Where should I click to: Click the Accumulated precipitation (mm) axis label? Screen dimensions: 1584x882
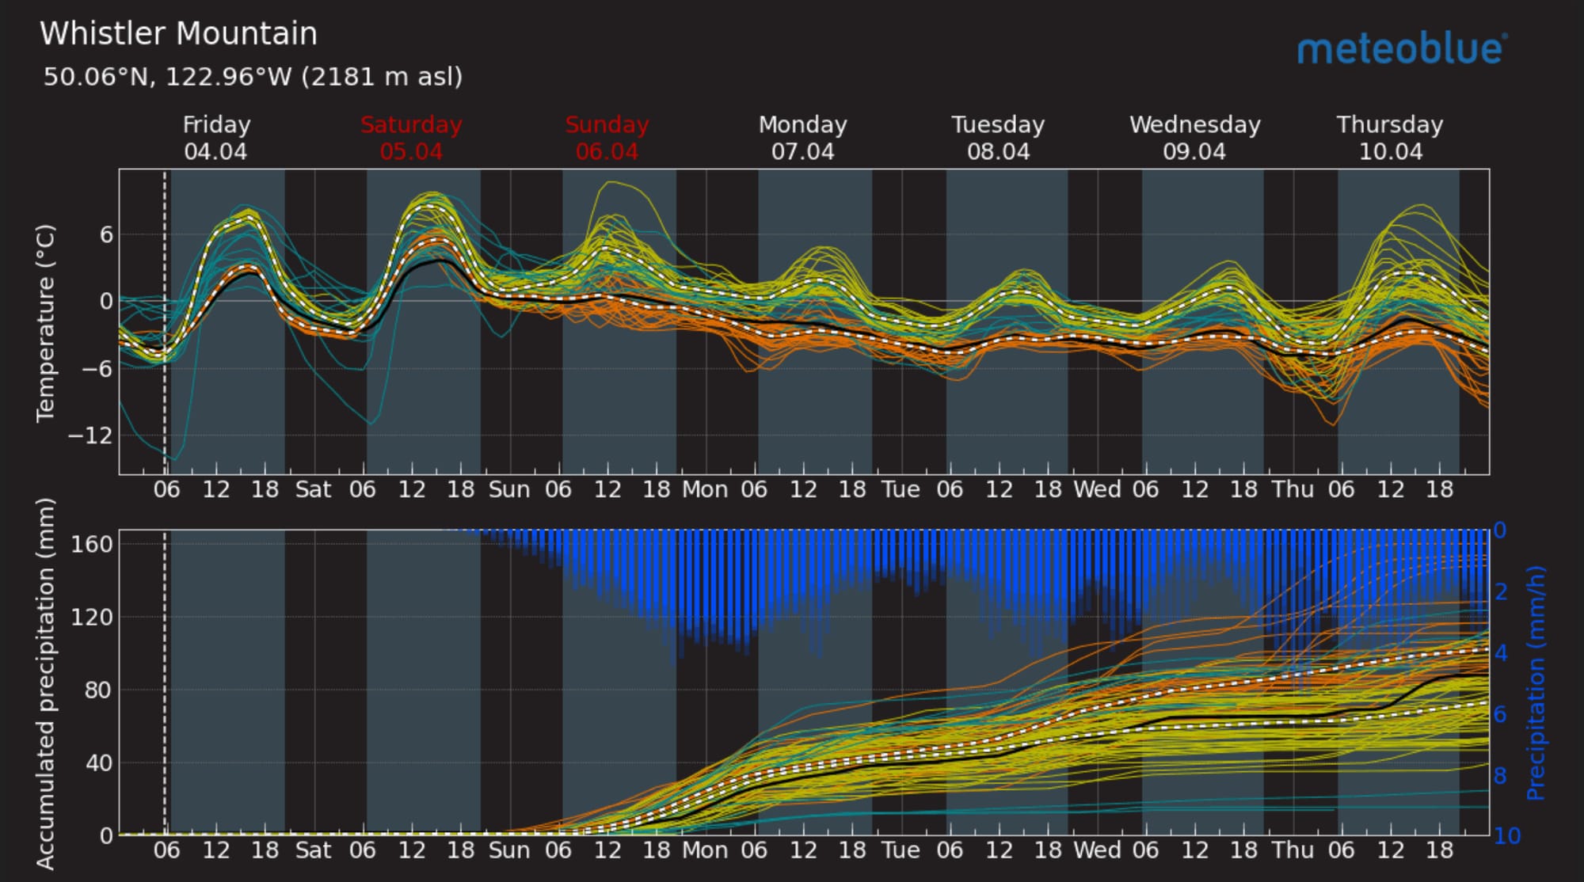[46, 682]
